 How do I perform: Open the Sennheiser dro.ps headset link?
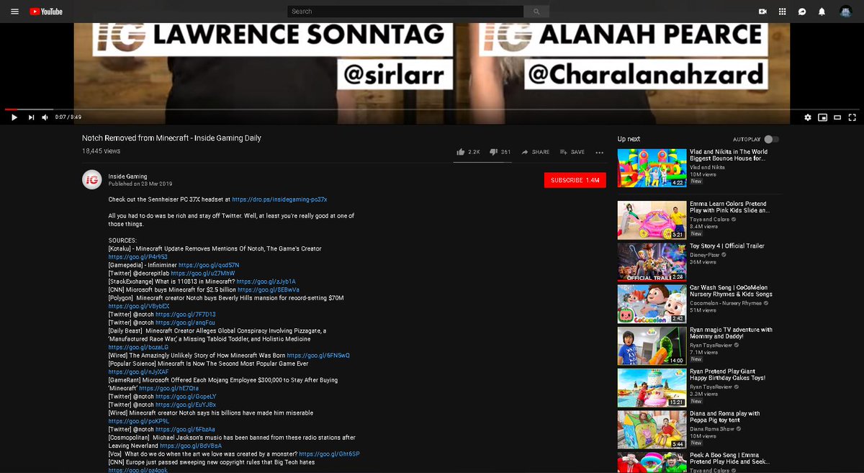279,199
